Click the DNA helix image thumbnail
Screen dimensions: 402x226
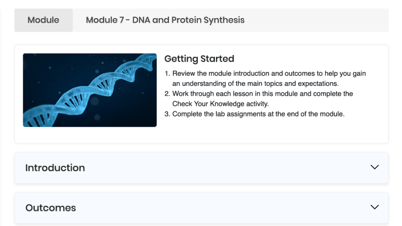90,90
